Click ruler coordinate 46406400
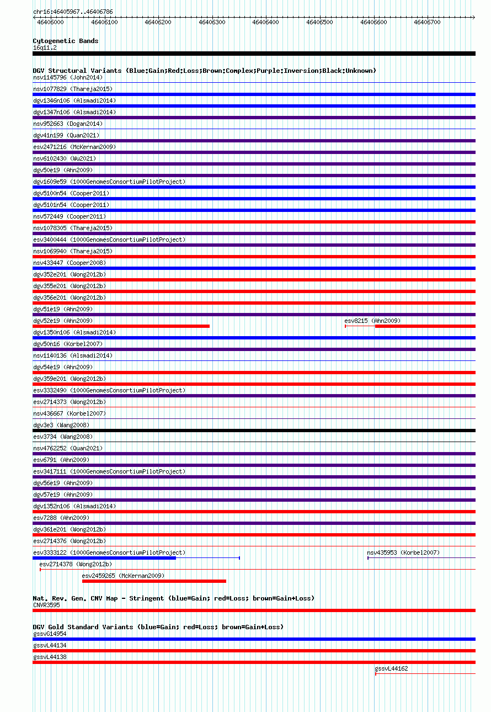491x712 pixels. (x=266, y=22)
